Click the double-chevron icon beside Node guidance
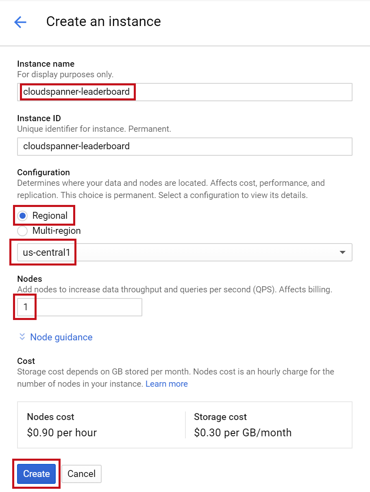The image size is (370, 492). pyautogui.click(x=22, y=337)
